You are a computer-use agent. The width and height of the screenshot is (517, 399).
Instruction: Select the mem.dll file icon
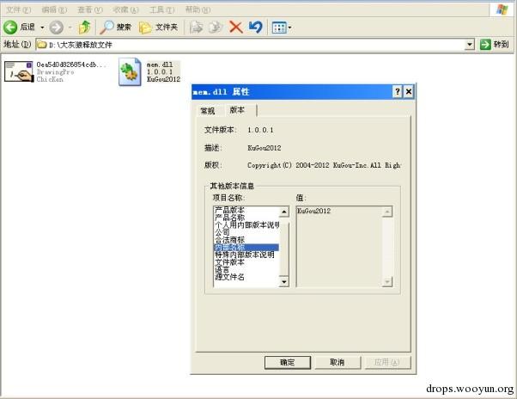130,71
